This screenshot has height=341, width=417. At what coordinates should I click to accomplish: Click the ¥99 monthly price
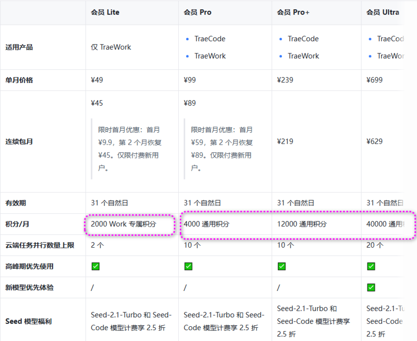(190, 80)
